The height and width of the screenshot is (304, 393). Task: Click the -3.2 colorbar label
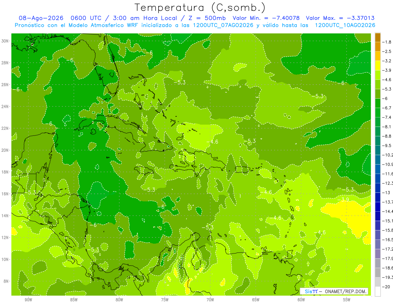[x=387, y=61]
